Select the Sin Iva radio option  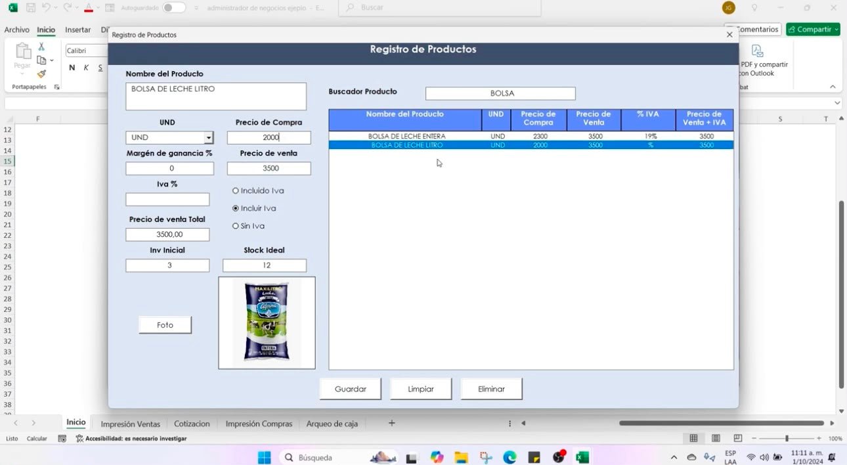tap(249, 226)
